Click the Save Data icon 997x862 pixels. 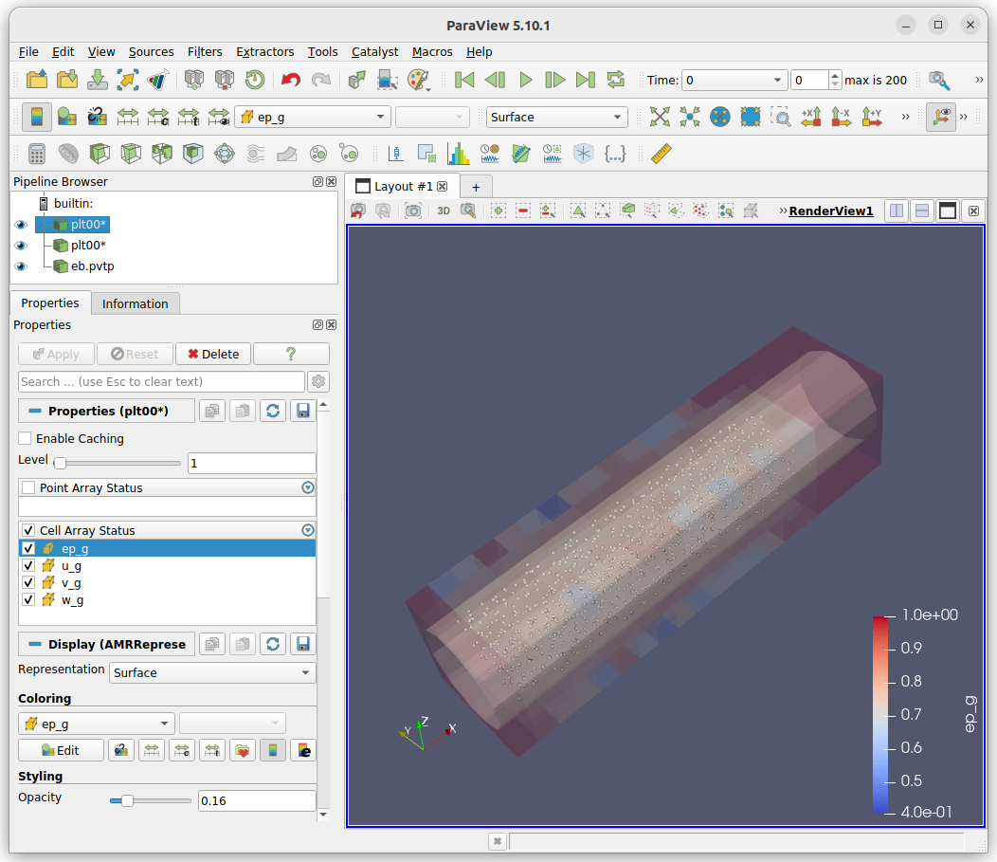coord(98,81)
